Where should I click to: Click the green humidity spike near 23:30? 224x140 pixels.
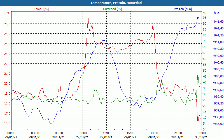click(x=198, y=73)
